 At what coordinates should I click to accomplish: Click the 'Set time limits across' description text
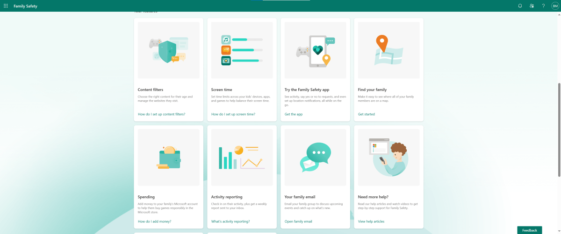pyautogui.click(x=241, y=98)
